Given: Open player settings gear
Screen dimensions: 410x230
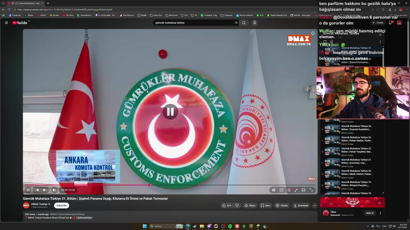Looking at the screenshot, I should point(289,190).
